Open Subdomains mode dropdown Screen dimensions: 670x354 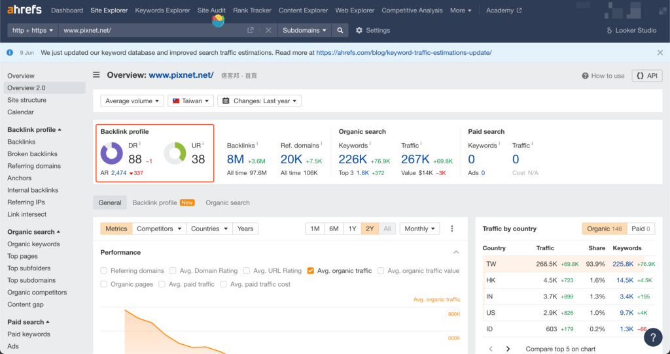click(304, 30)
